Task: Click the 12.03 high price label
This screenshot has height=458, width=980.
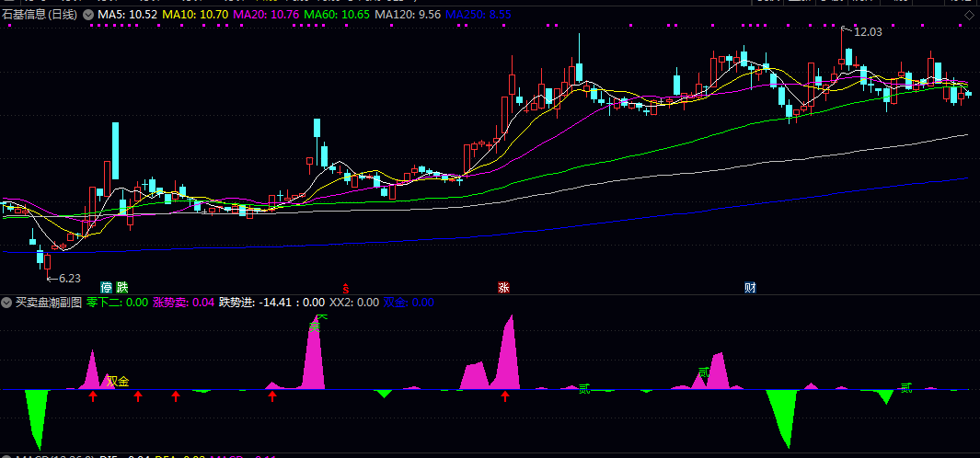Action: click(868, 32)
